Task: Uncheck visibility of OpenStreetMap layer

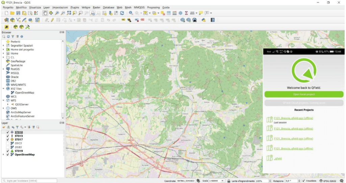Action: 8,155
